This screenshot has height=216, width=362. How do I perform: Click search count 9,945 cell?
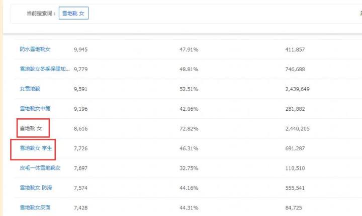click(x=81, y=50)
